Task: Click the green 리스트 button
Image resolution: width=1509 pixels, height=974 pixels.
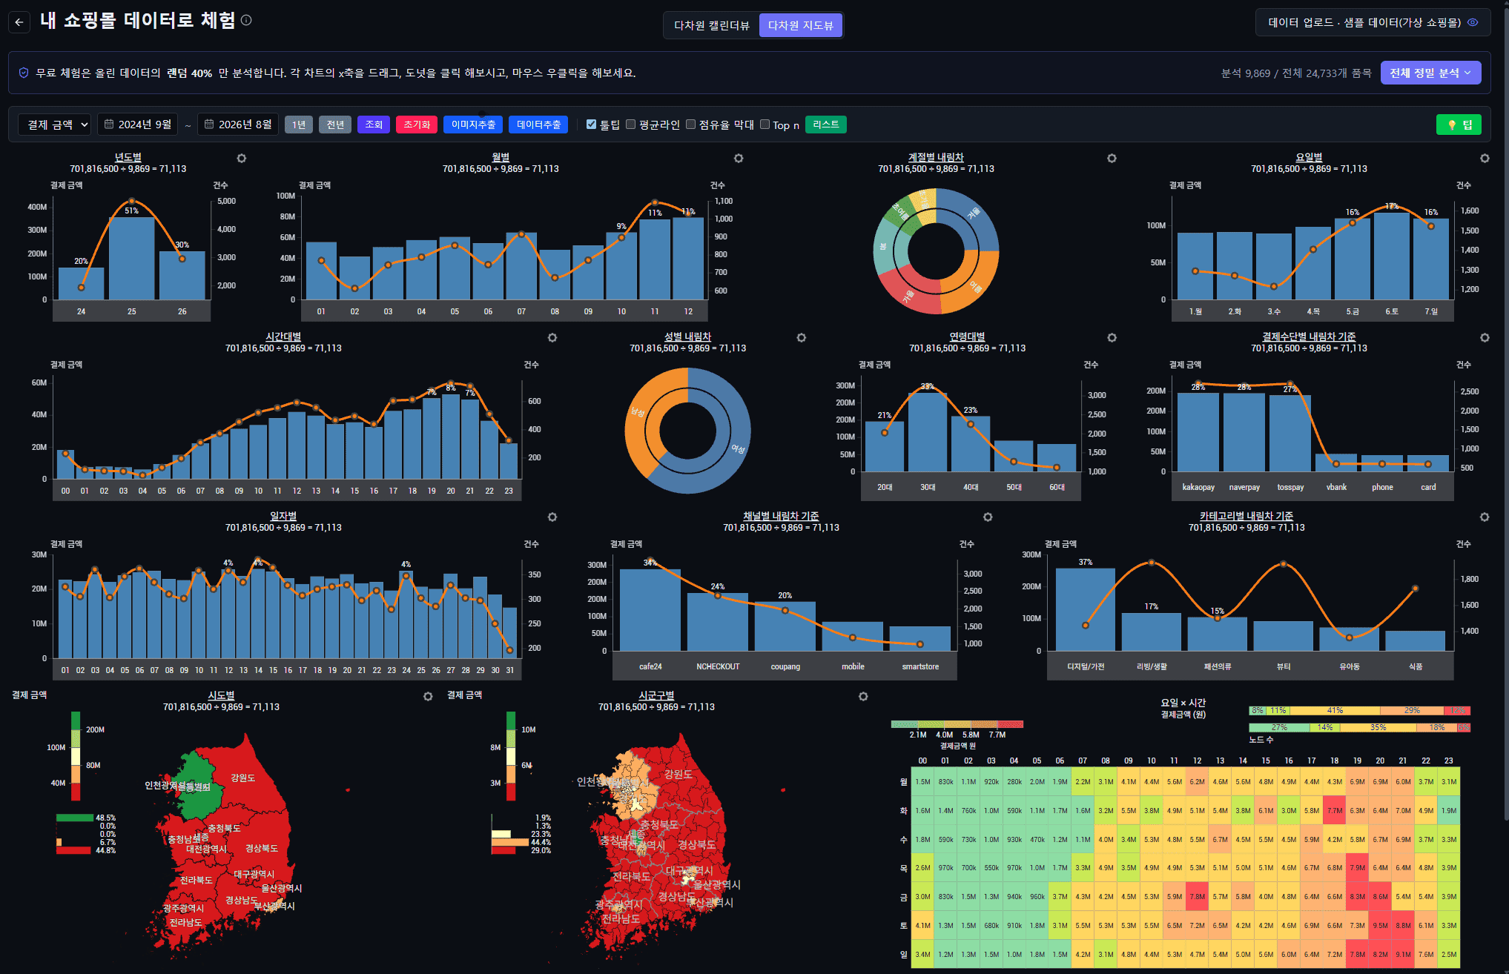Action: coord(826,125)
